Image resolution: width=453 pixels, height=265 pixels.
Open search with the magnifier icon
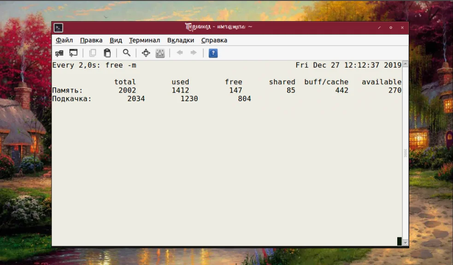point(127,53)
